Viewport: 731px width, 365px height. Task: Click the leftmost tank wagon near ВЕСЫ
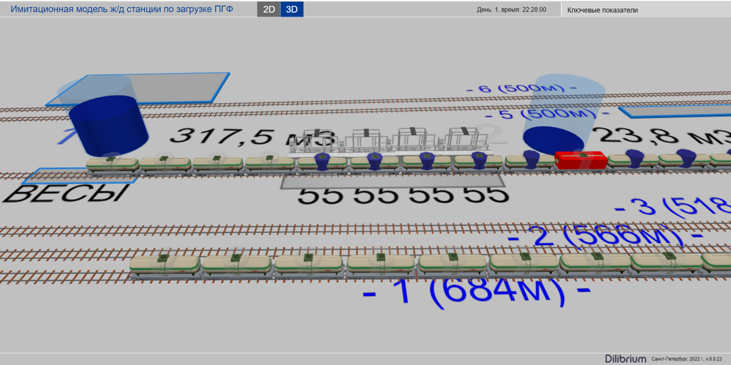point(112,165)
